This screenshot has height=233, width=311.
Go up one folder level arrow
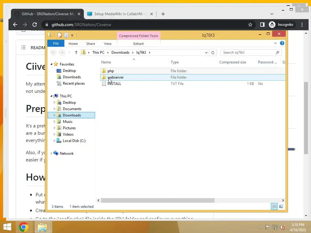76,52
